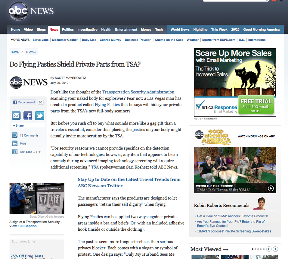Click the email share envelope icon

click(x=16, y=116)
